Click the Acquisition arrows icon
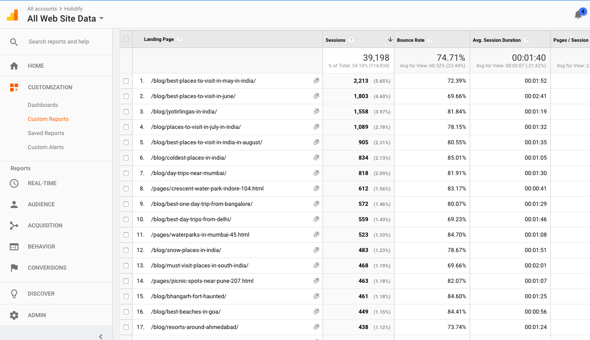Viewport: 590px width, 340px height. (14, 226)
